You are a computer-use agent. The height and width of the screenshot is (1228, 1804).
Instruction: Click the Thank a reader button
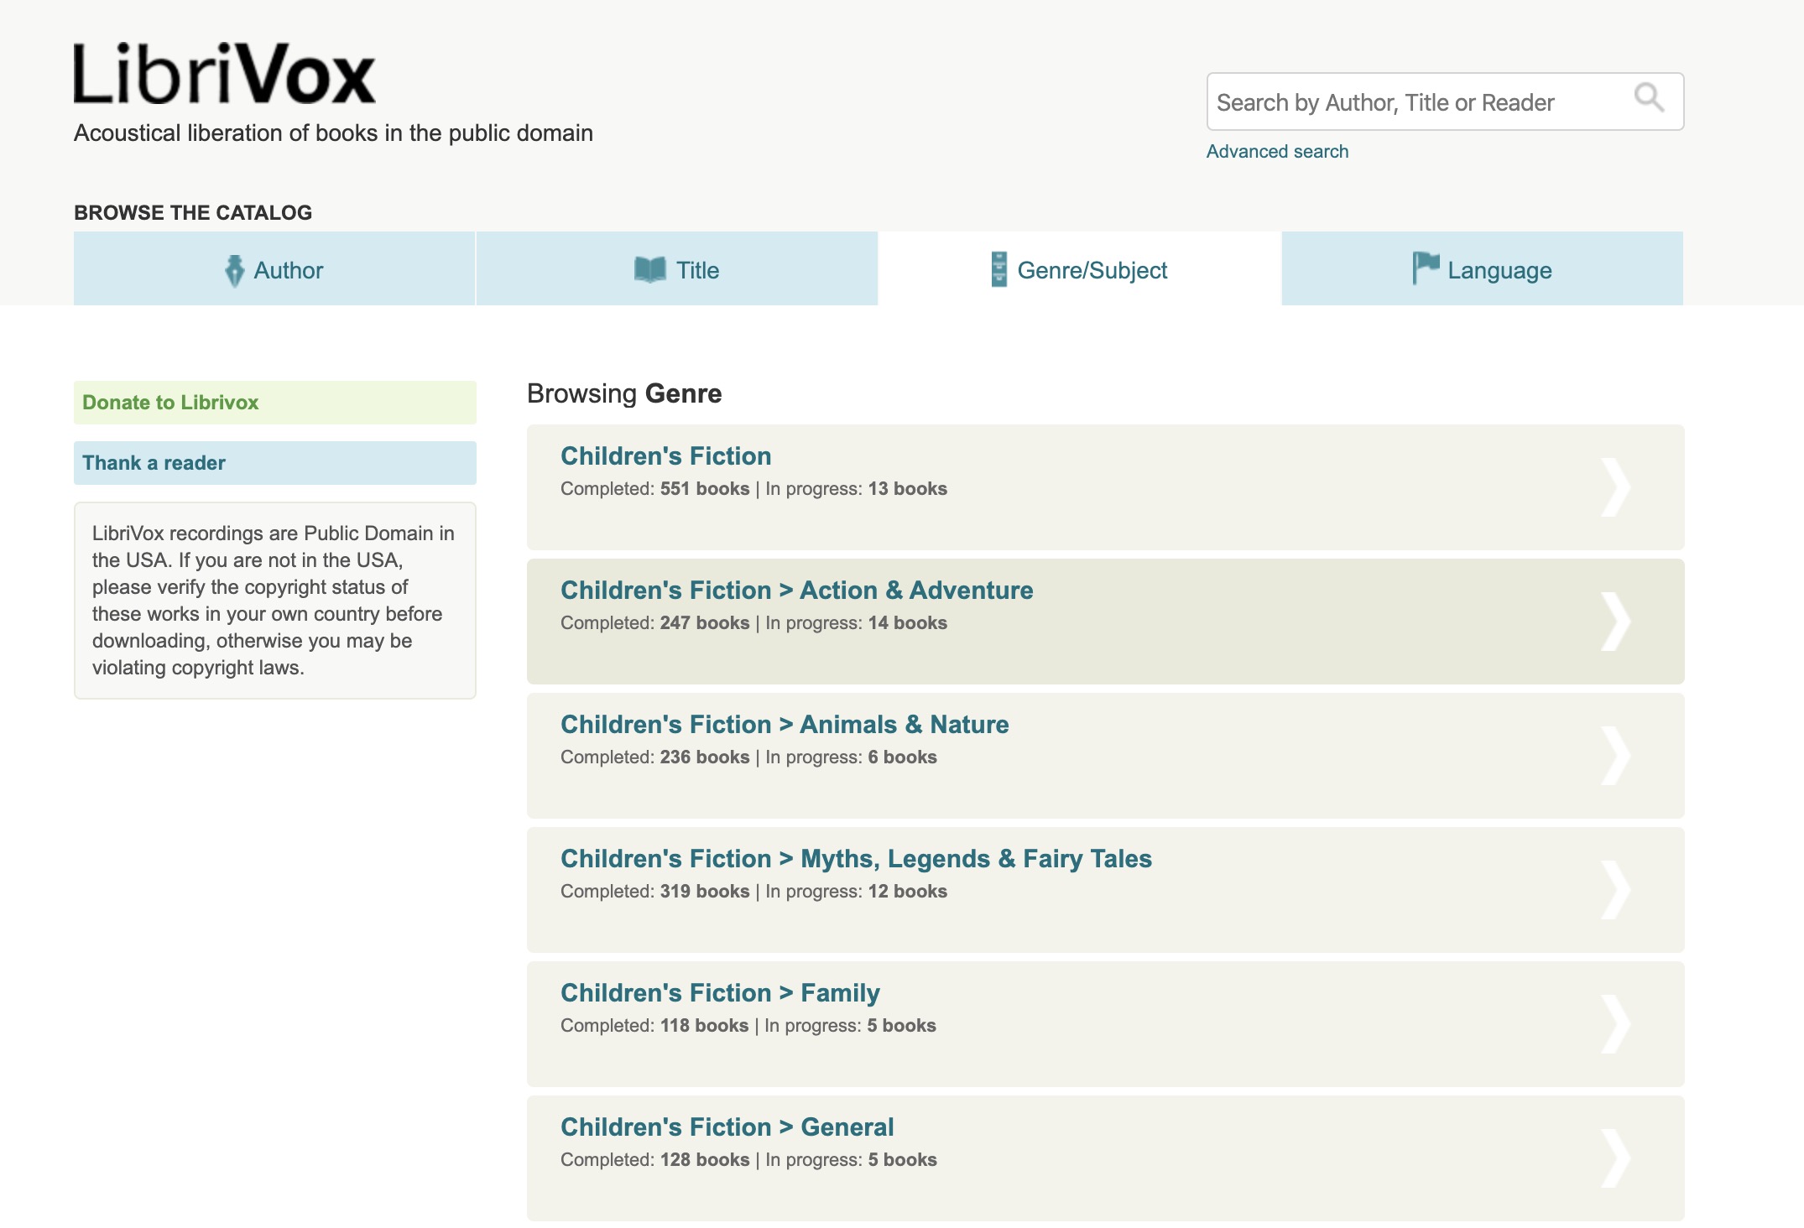274,463
